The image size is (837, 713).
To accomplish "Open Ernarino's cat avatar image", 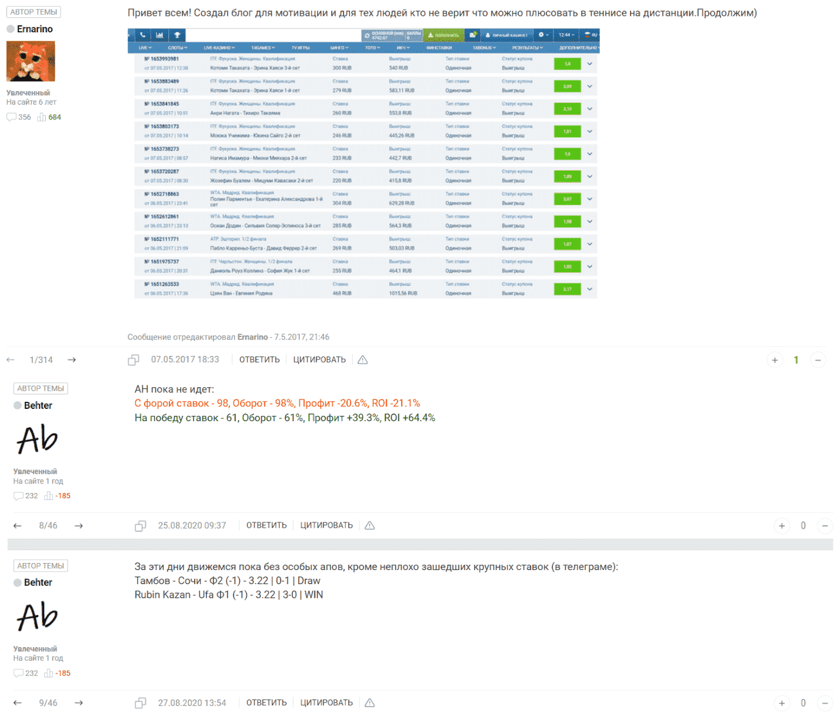I will pos(31,61).
